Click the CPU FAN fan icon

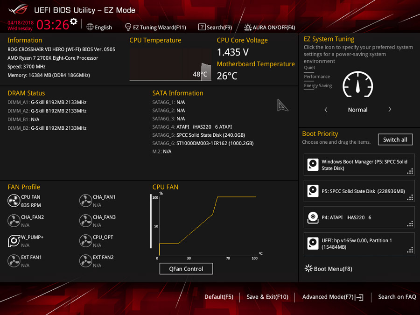point(14,201)
